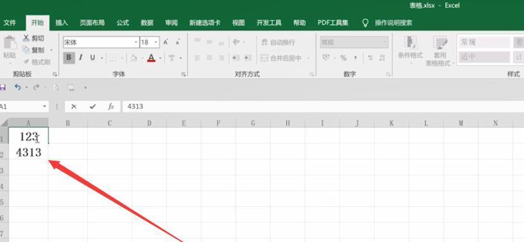The image size is (524, 242).
Task: Click the middle align icon
Action: pyautogui.click(x=209, y=42)
